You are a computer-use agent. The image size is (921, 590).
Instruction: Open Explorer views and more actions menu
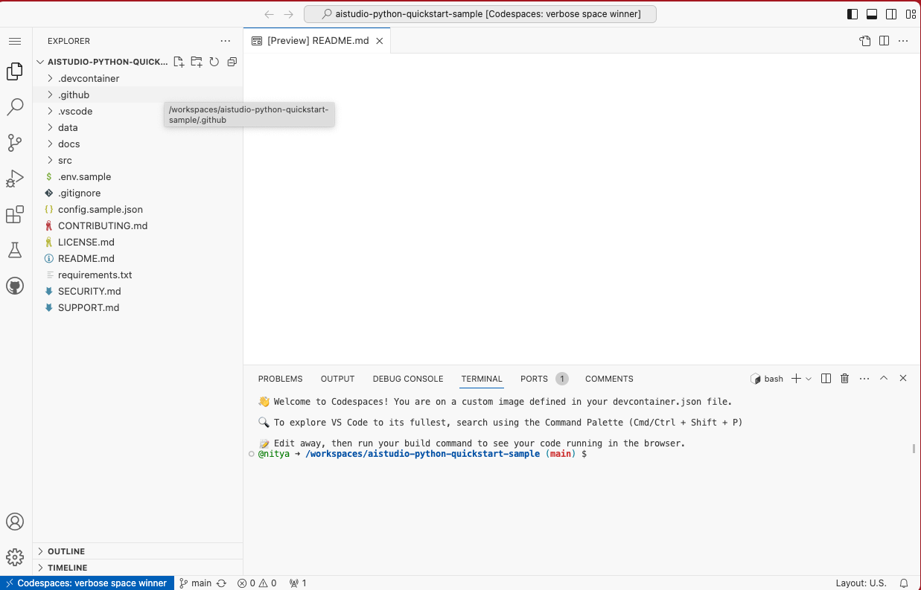tap(226, 41)
